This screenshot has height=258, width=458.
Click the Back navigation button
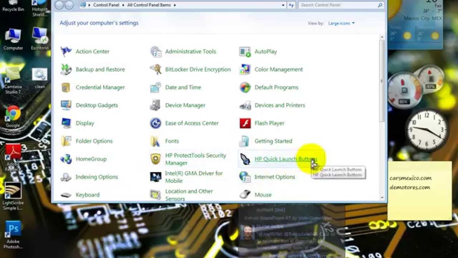tap(59, 5)
